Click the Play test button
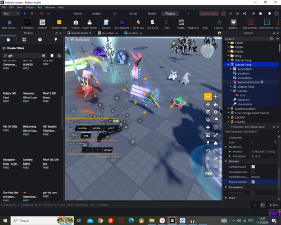Screen dimensions: 281x225 pos(25,13)
